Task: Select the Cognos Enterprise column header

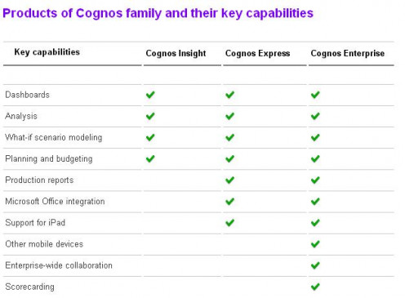Action: click(348, 53)
